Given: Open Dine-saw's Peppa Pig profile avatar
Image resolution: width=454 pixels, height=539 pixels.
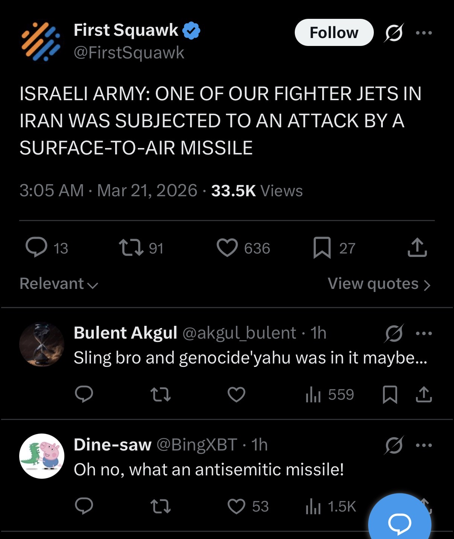Looking at the screenshot, I should click(42, 456).
